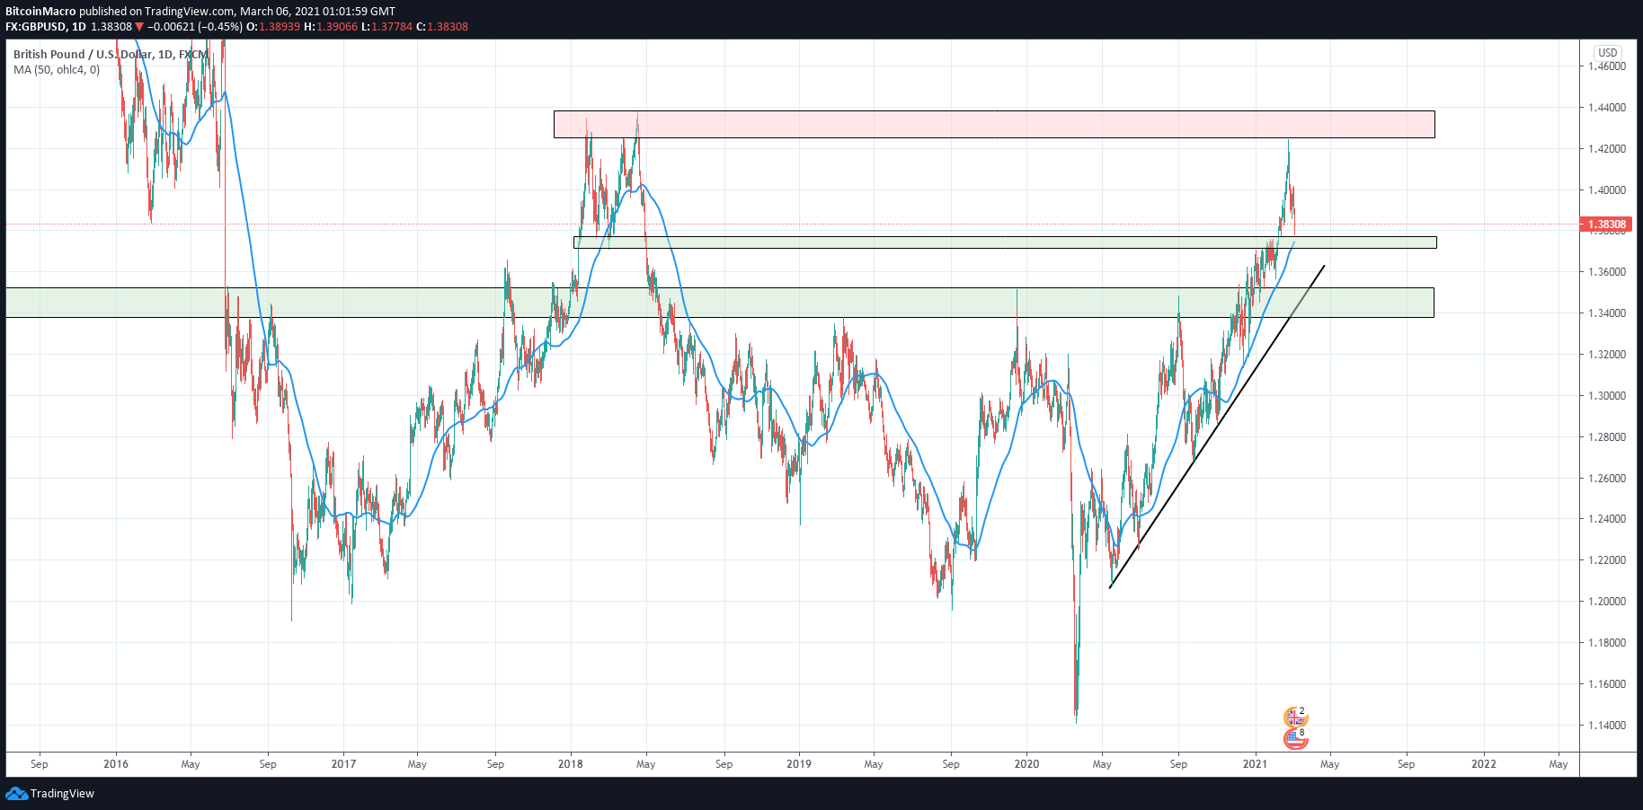Click the TradingView cloud logo icon
This screenshot has height=810, width=1643.
coord(16,794)
